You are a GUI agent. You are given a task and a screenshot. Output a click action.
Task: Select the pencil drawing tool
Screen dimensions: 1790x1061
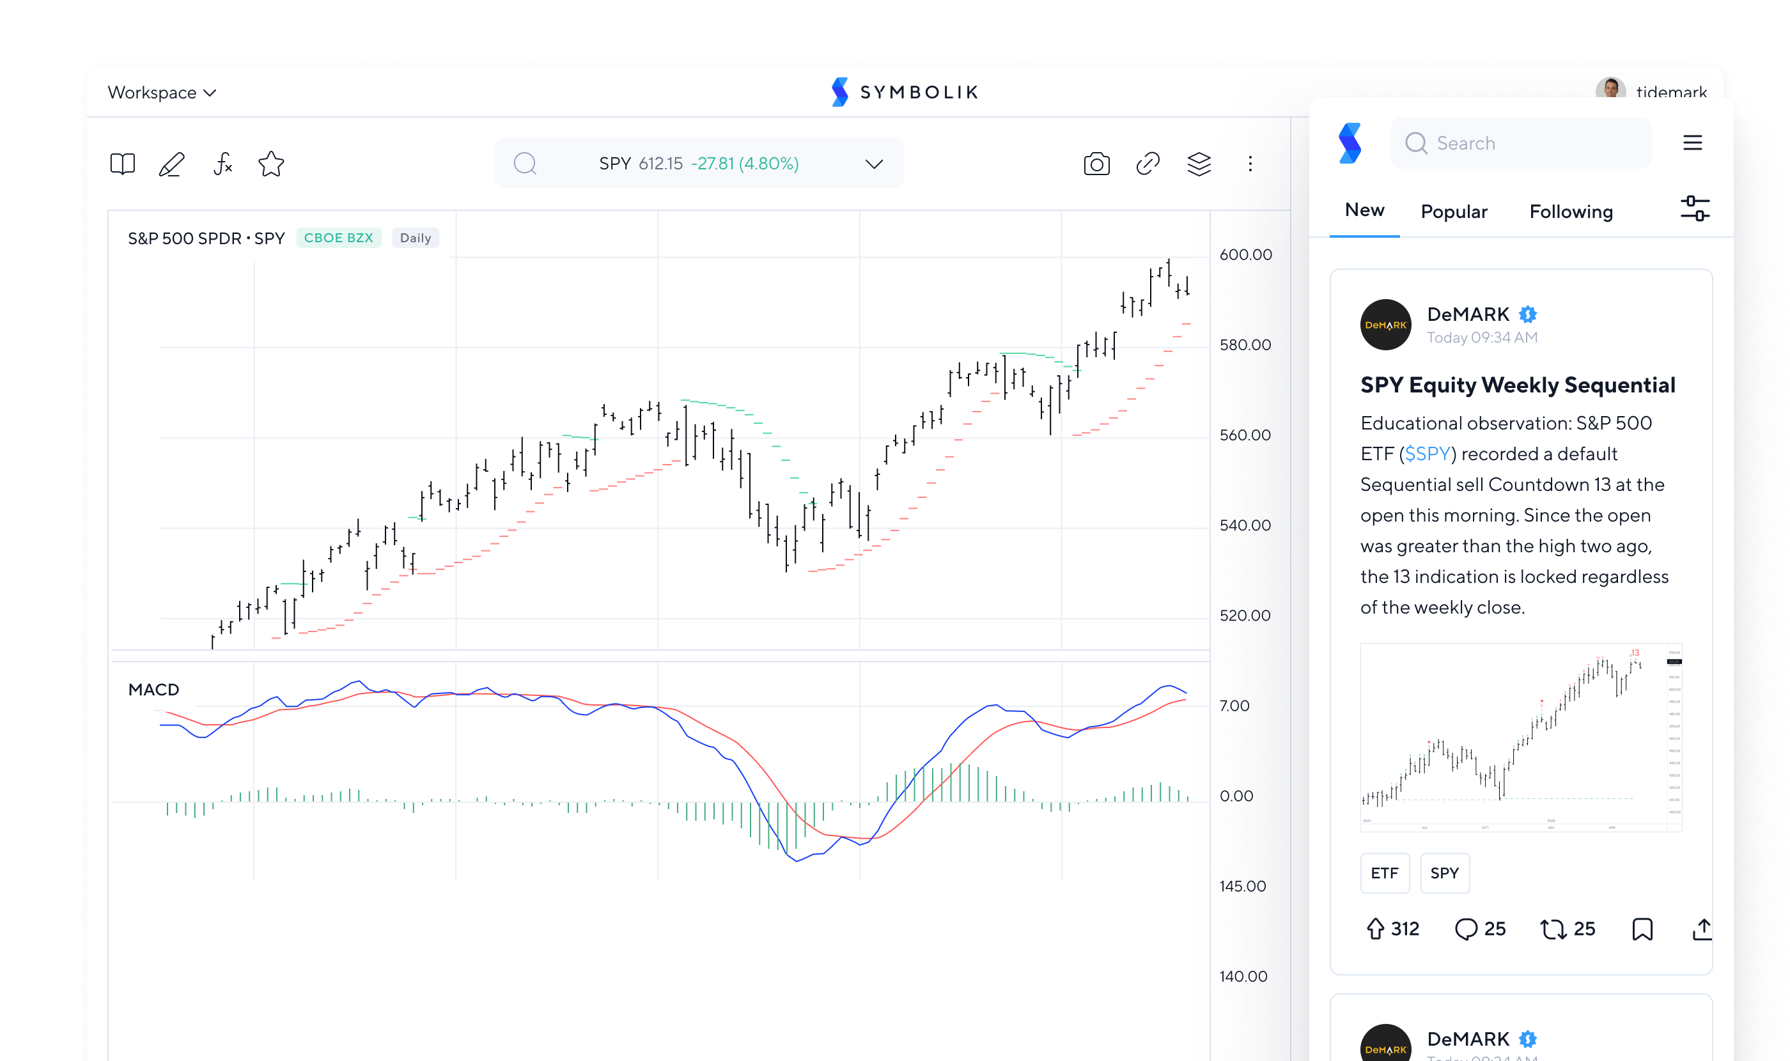[171, 164]
